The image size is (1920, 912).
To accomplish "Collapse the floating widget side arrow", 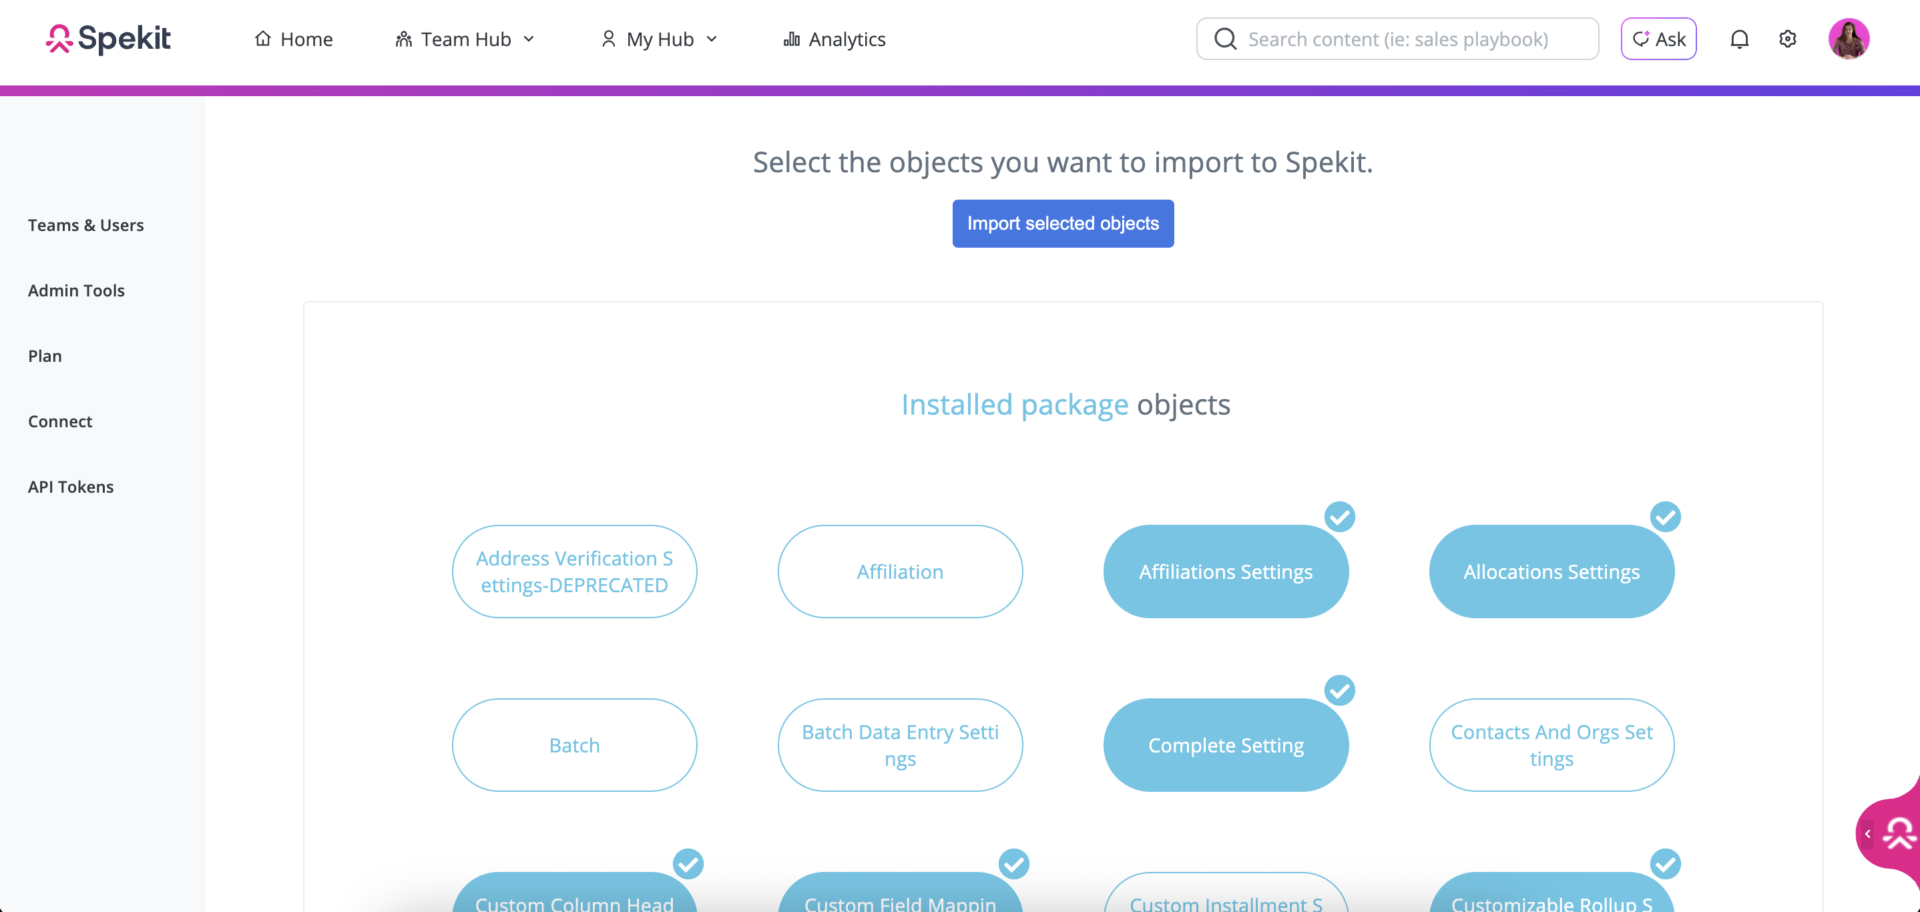I will [x=1868, y=834].
